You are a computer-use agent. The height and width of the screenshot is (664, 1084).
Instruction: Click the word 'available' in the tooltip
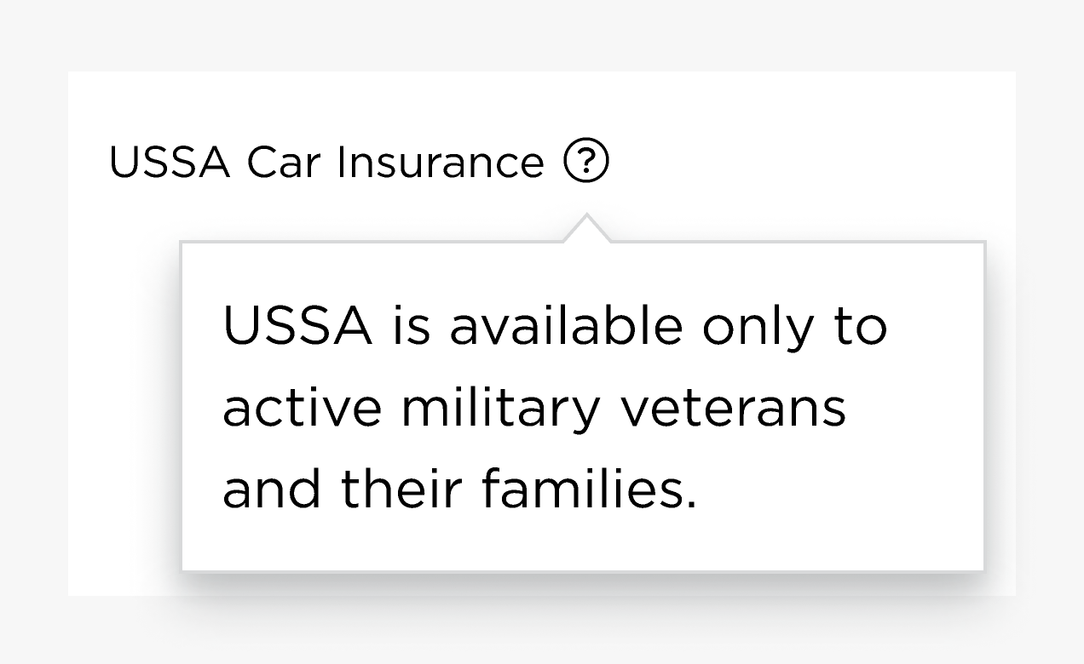(566, 326)
